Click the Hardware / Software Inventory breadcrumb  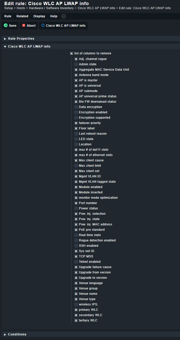click(x=51, y=8)
